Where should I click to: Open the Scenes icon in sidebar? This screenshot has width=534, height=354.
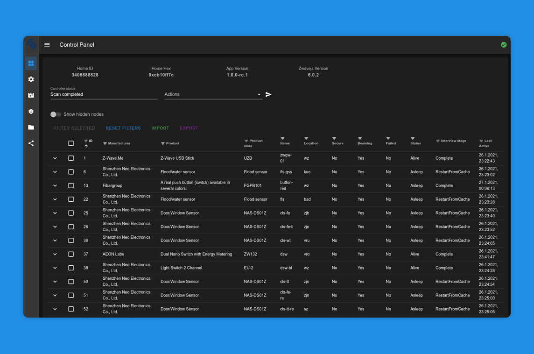[x=31, y=95]
